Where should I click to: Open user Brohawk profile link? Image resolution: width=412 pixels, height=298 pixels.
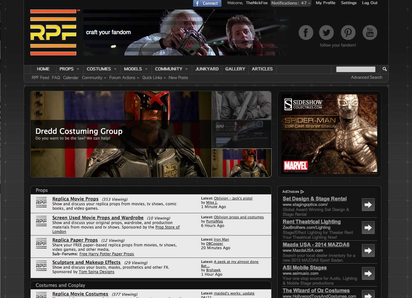point(213,270)
